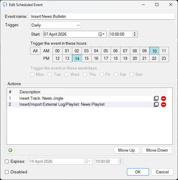Decrease the Expires time with down arrow
The height and width of the screenshot is (180, 178).
coord(120,162)
